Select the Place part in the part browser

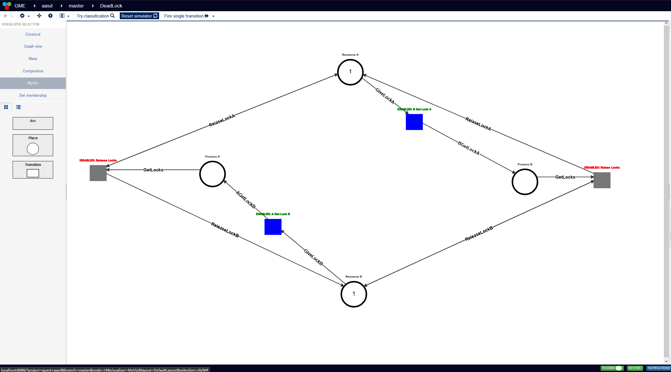[x=33, y=145]
